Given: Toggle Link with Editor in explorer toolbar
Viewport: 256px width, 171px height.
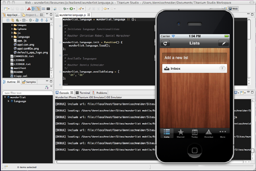Looking at the screenshot, I should [x=12, y=20].
